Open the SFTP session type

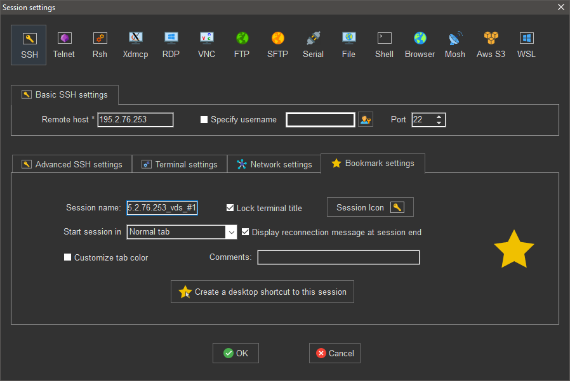[277, 44]
